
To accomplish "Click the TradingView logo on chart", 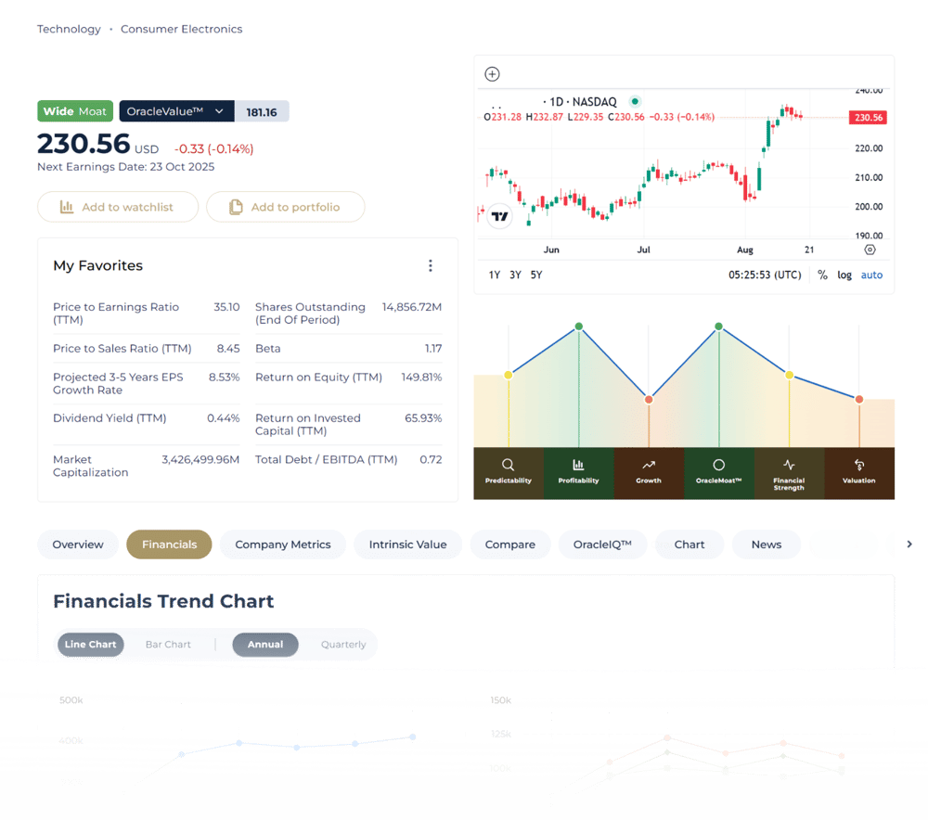I will coord(499,216).
